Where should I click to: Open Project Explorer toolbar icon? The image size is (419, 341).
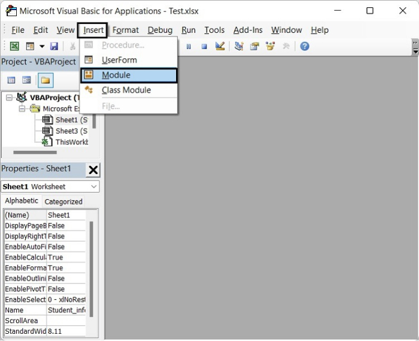pyautogui.click(x=239, y=46)
